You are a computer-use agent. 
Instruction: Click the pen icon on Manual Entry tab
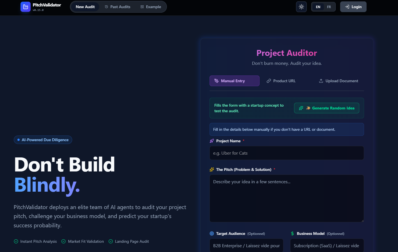(217, 81)
